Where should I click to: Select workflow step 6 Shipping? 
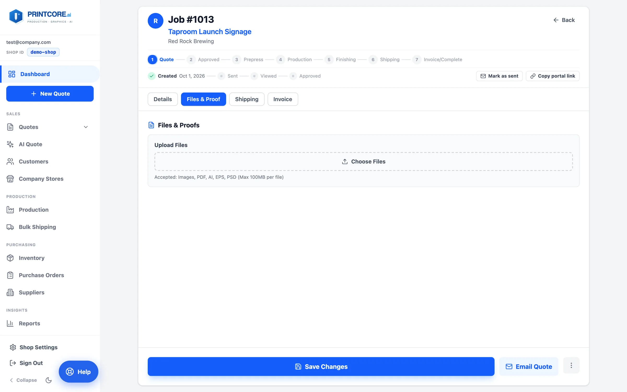(x=384, y=60)
